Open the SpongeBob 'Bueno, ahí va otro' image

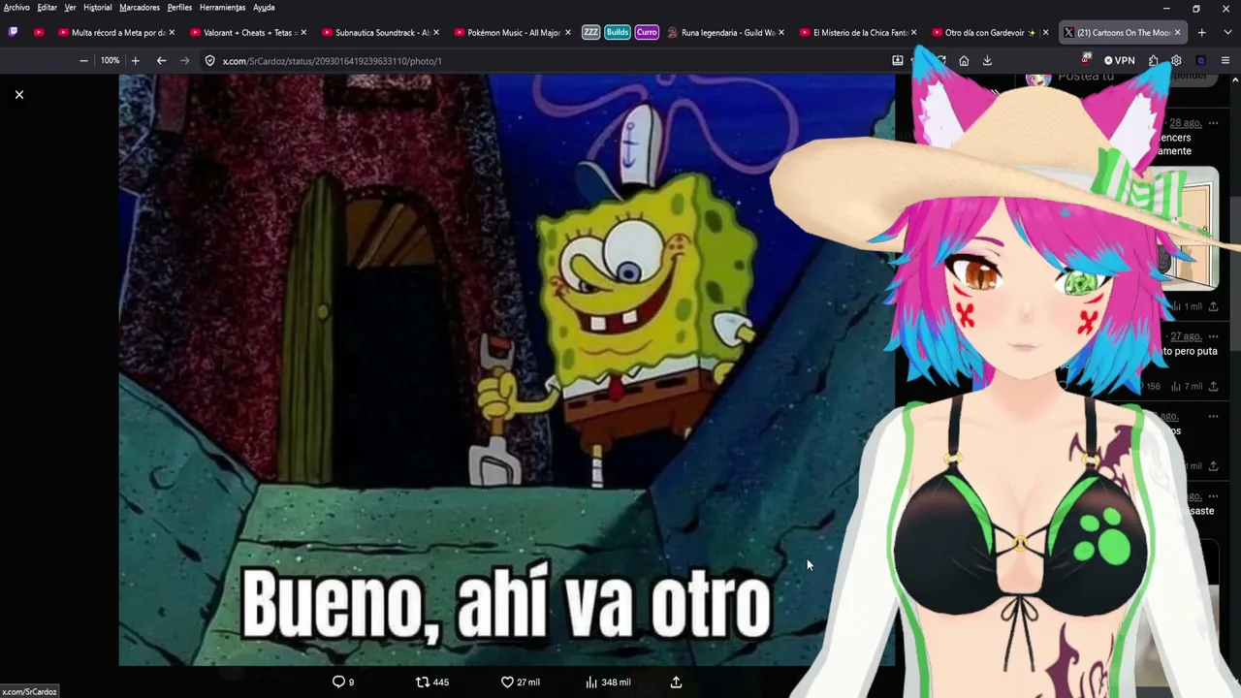tap(507, 370)
